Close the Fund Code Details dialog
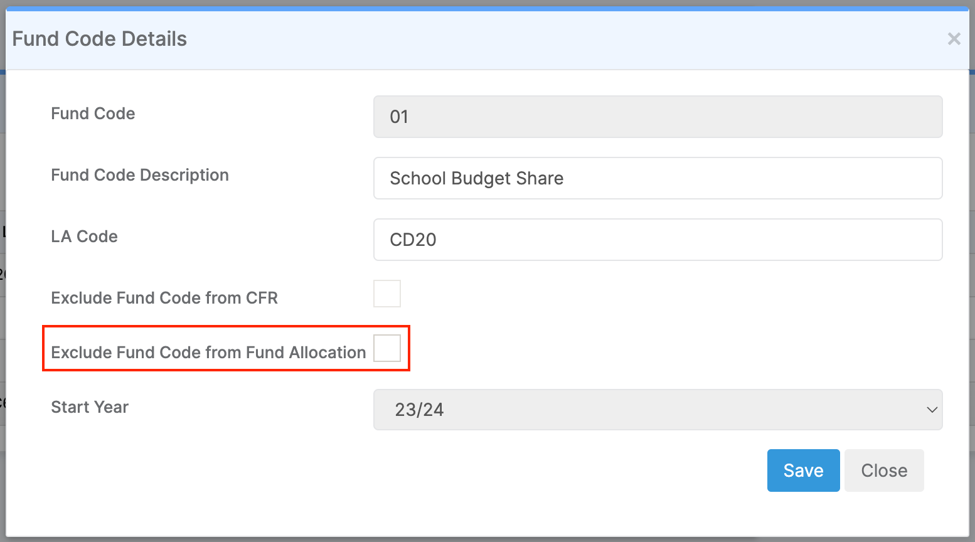 pyautogui.click(x=883, y=470)
